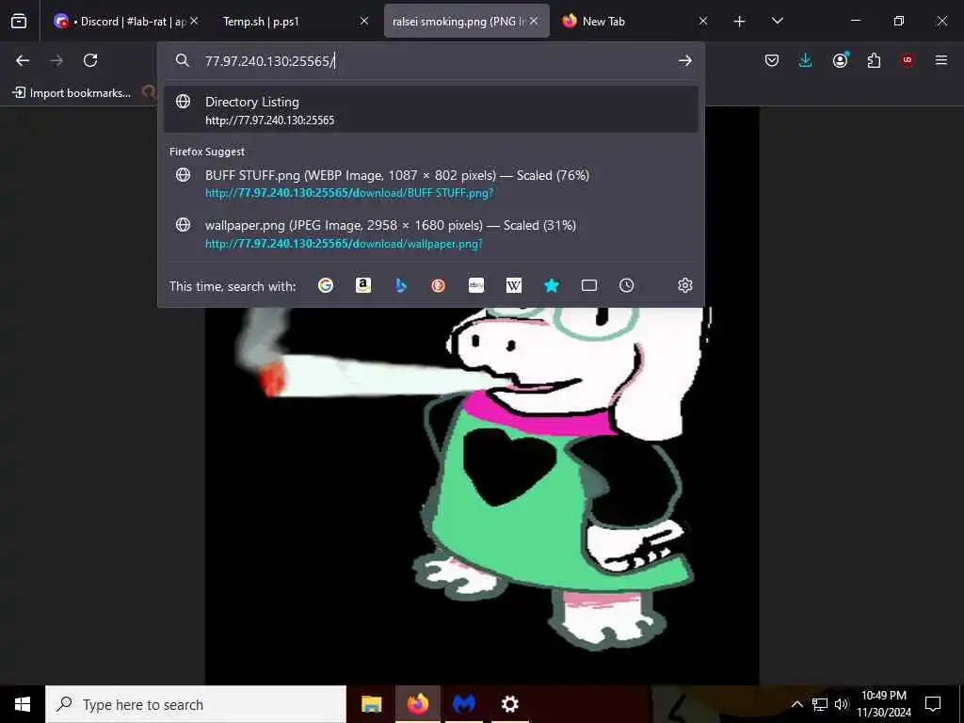Search this time with Wikipedia
The width and height of the screenshot is (964, 723).
tap(513, 285)
